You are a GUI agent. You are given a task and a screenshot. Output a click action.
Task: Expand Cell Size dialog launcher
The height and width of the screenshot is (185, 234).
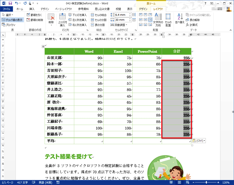click(x=136, y=30)
